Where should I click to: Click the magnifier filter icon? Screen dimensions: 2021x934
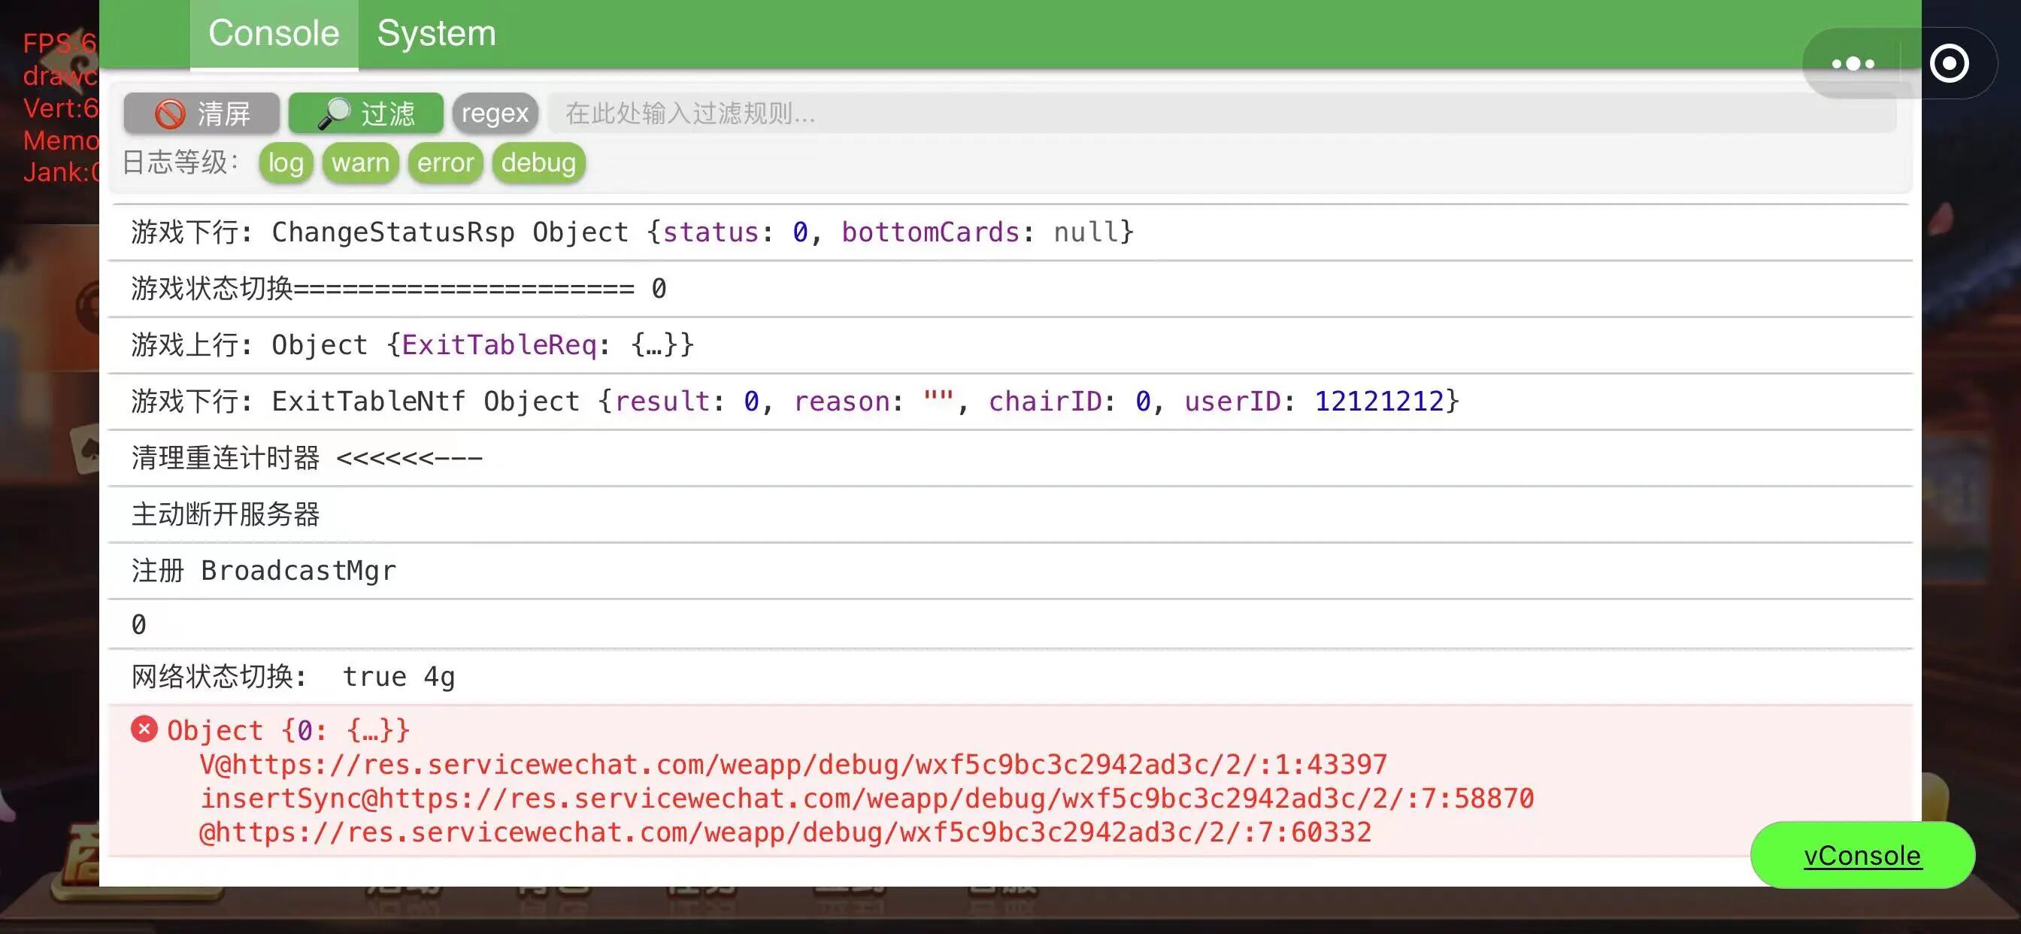pos(335,114)
